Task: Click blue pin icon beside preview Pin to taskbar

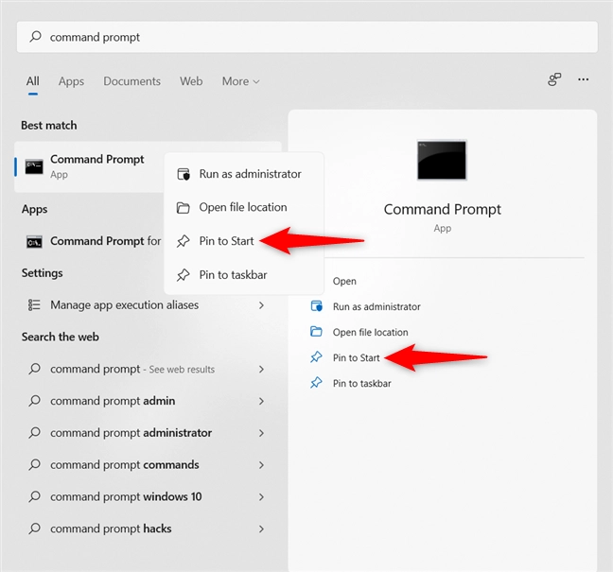Action: (316, 383)
